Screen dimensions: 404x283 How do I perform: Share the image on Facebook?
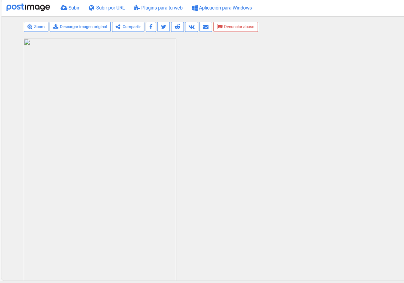click(151, 27)
